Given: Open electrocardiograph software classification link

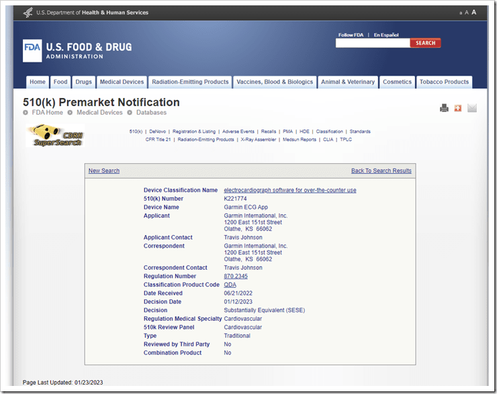Looking at the screenshot, I should coord(290,190).
